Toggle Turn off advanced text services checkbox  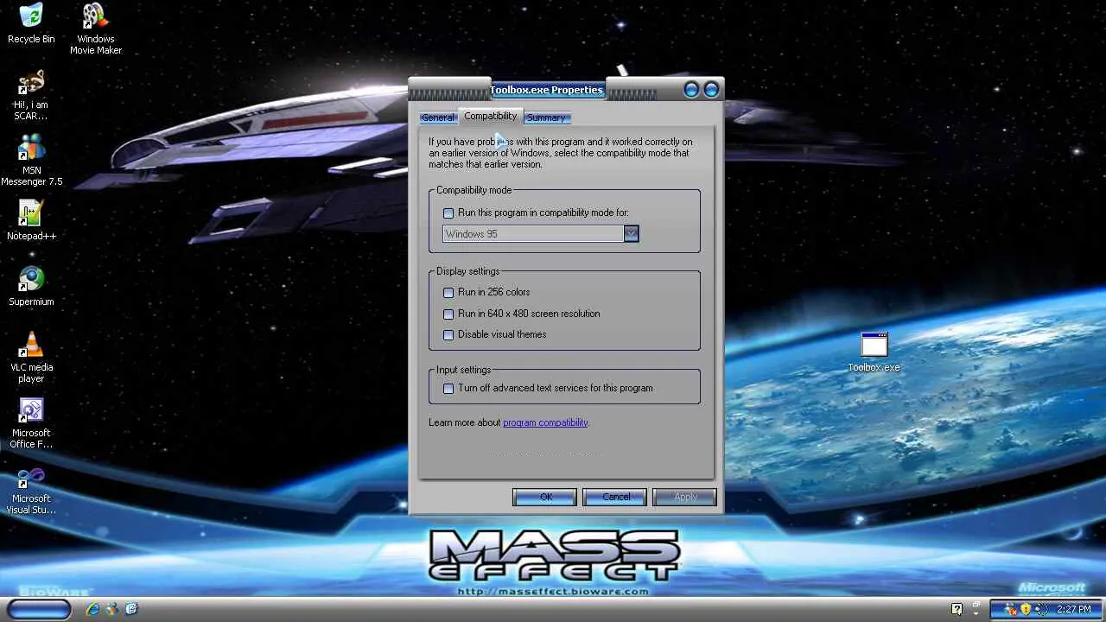pos(448,388)
